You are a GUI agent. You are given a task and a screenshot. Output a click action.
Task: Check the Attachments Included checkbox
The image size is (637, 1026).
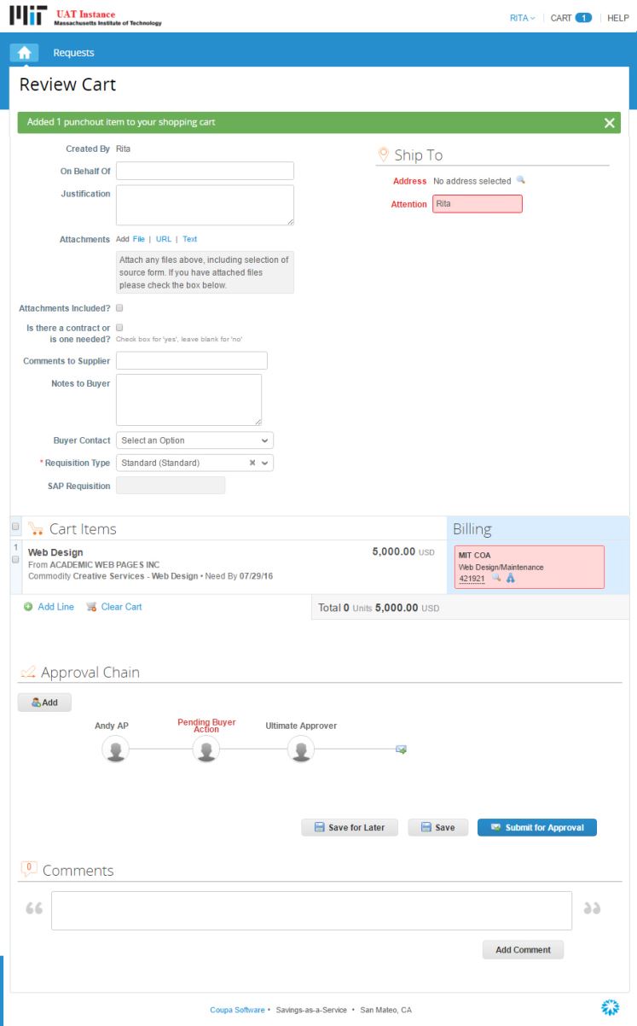pos(119,308)
